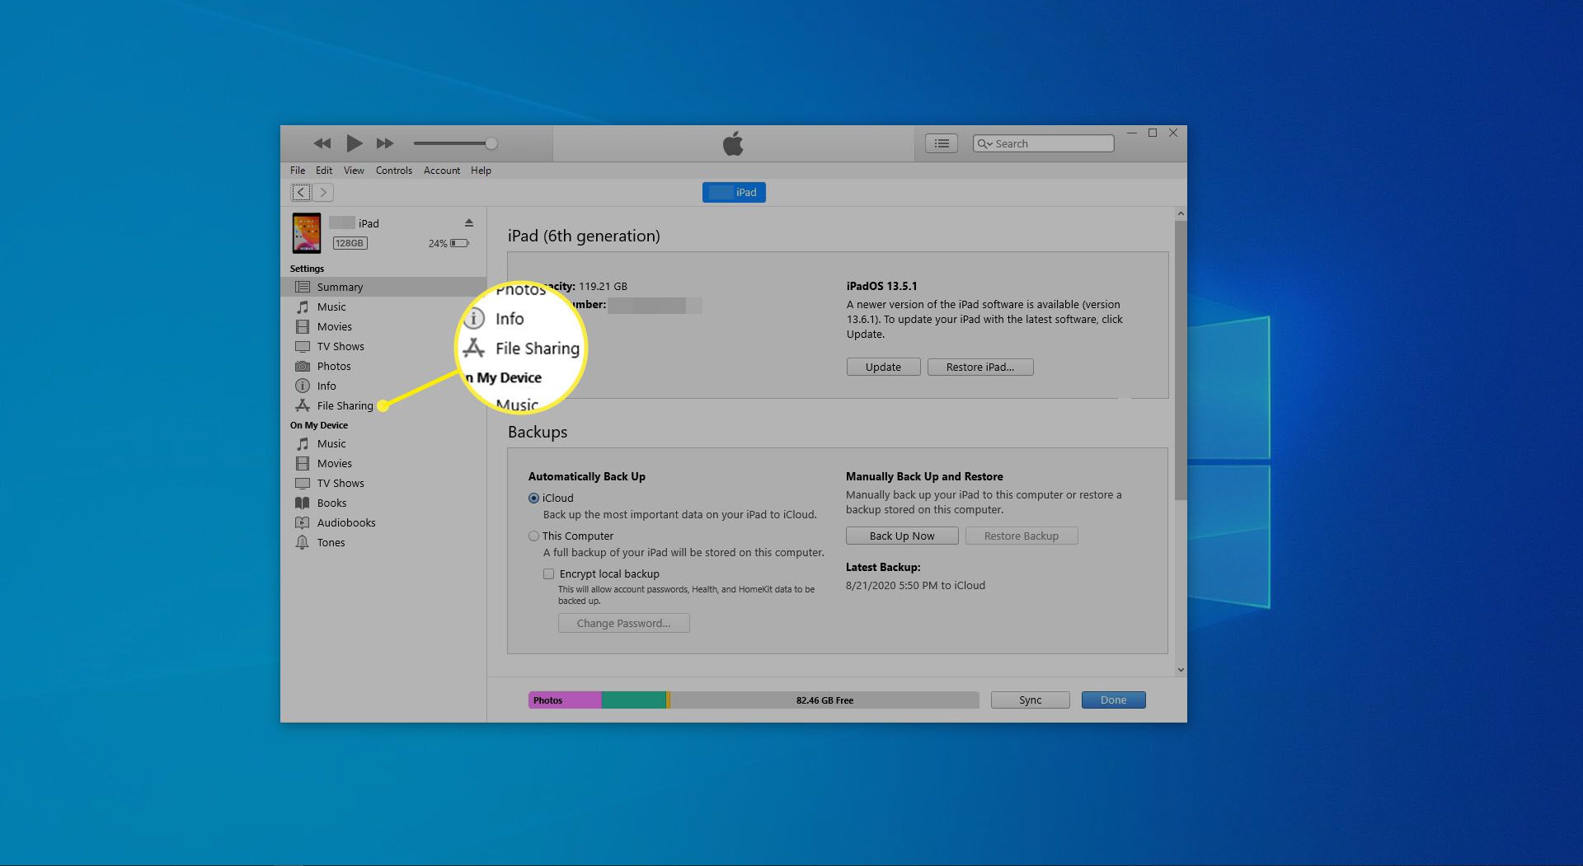
Task: Click the music note icon under Settings
Action: [x=303, y=307]
